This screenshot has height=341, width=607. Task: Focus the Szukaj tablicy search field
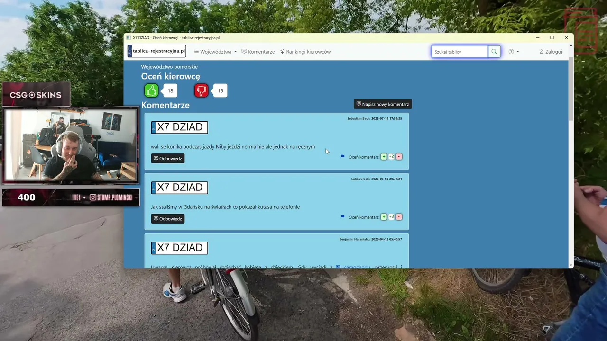tap(460, 52)
